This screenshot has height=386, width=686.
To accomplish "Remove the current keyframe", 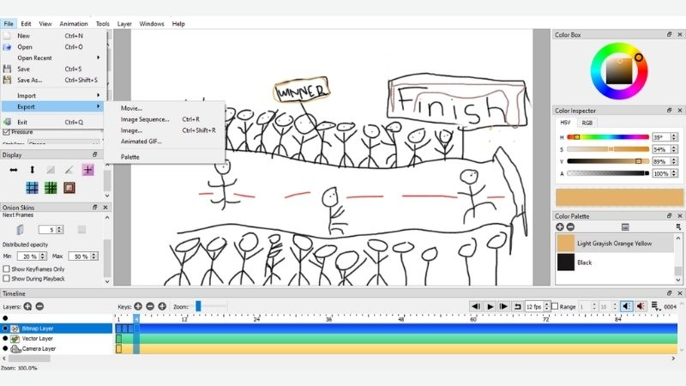I will (150, 306).
